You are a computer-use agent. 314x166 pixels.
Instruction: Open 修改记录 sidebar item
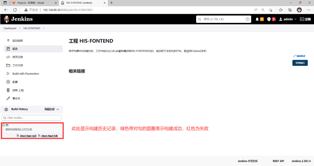(x=33, y=57)
